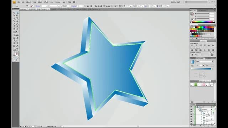Viewport: 228px width, 128px height.
Task: Open the Arrange Documents dropdown in menu bar
Action: [x=75, y=2]
